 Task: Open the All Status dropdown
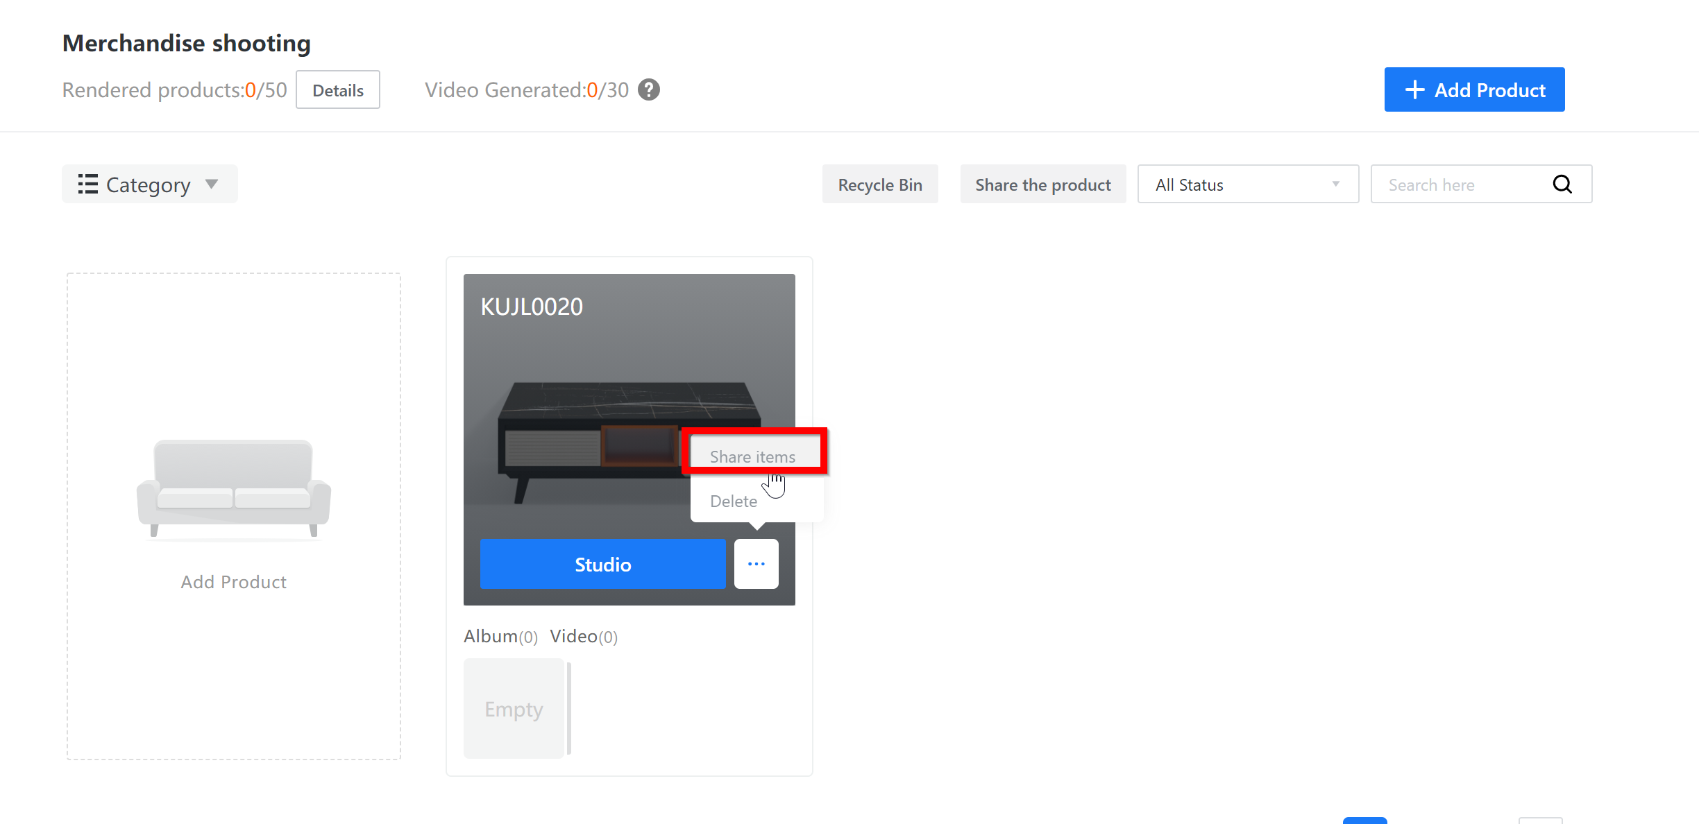click(x=1247, y=184)
